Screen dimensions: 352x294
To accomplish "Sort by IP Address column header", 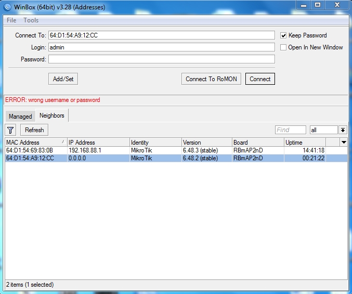I will [98, 143].
